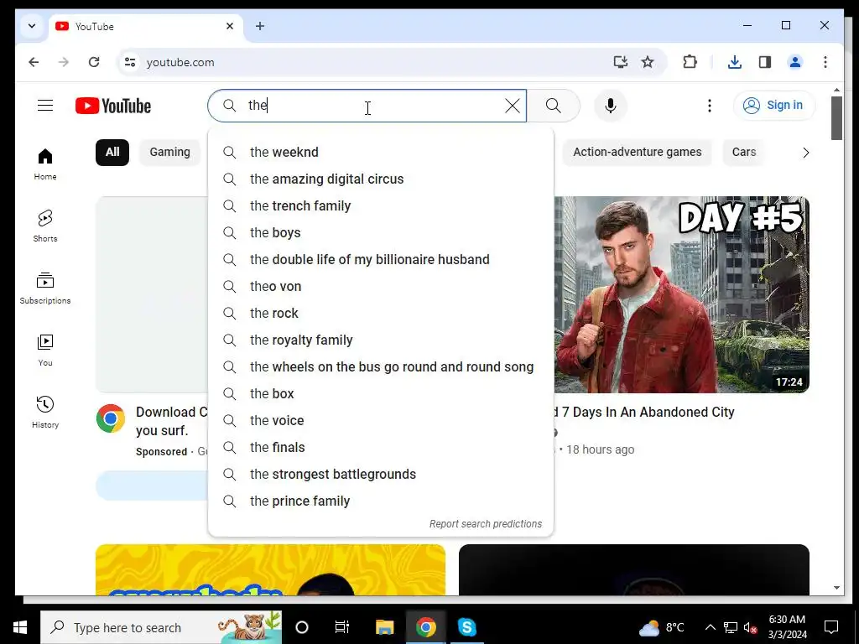Open weather widget showing 8°C

pos(662,627)
